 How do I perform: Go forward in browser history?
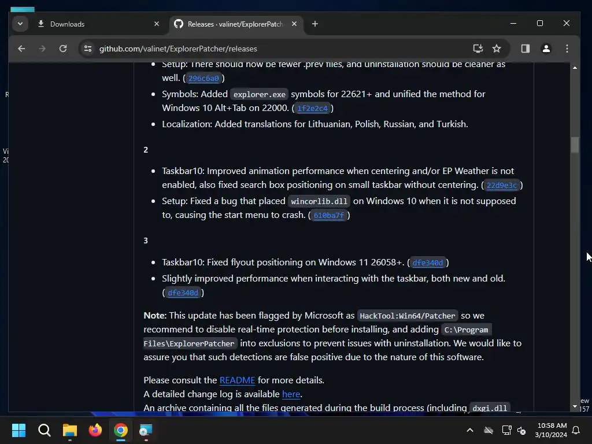pyautogui.click(x=42, y=49)
